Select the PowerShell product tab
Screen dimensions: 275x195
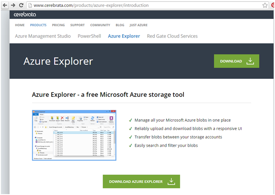coord(89,36)
